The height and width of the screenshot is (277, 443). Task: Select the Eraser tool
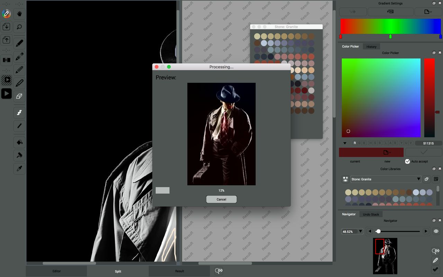[19, 96]
